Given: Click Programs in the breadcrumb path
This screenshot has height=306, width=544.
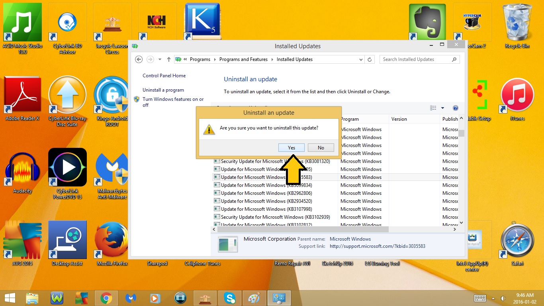Looking at the screenshot, I should [200, 59].
